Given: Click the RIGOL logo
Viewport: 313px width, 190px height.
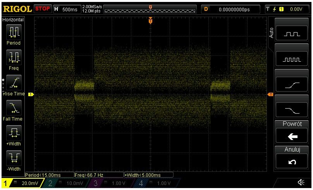Looking at the screenshot, I should click(17, 9).
